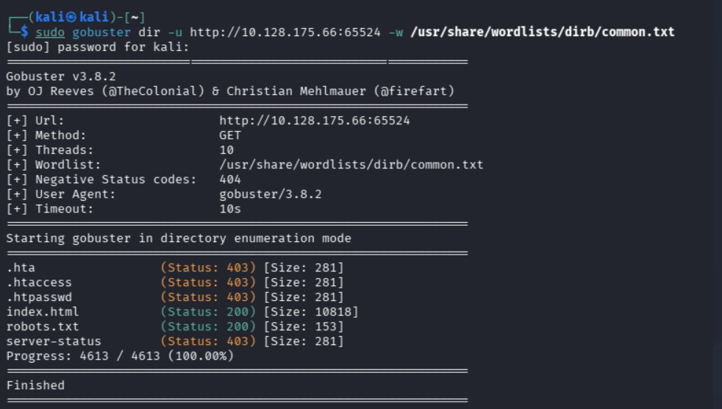This screenshot has width=722, height=409.
Task: Click the Status 200 text beside robots.txt
Action: click(x=208, y=327)
